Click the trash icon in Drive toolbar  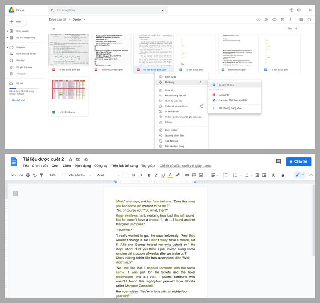coord(283,20)
